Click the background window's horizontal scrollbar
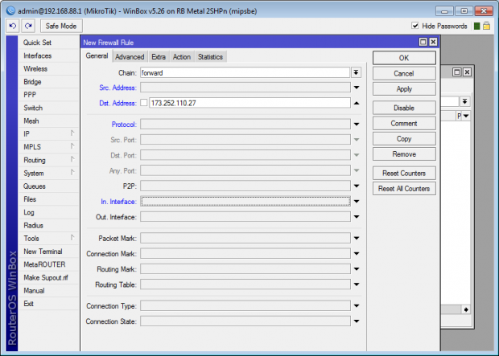This screenshot has height=356, width=499. pyautogui.click(x=452, y=309)
